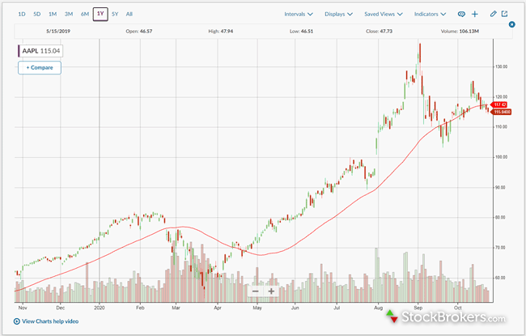Image resolution: width=526 pixels, height=336 pixels.
Task: Open the Intervals dropdown
Action: (x=299, y=14)
